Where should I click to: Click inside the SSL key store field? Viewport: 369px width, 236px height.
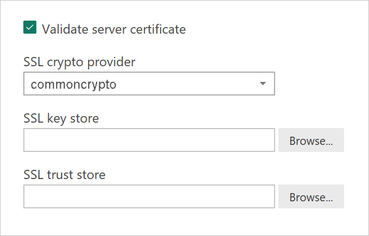coord(149,141)
